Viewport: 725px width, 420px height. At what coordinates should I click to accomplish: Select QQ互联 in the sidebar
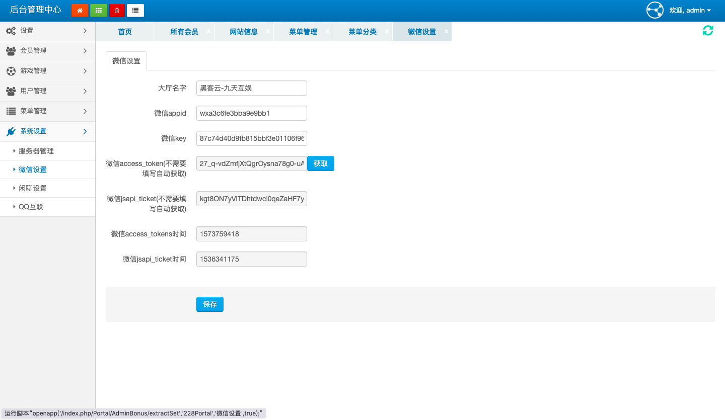coord(31,207)
